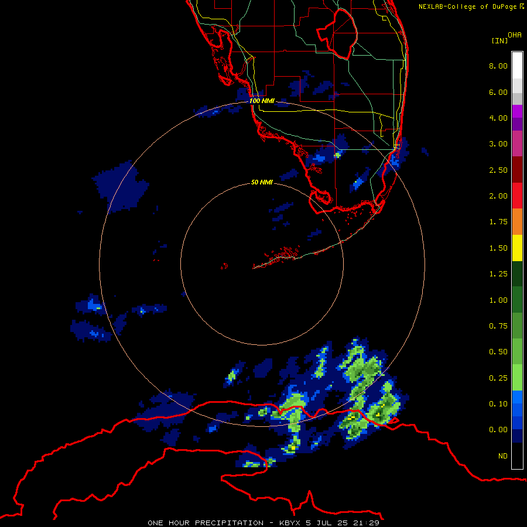Click the OHA product label above legend
Image resolution: width=527 pixels, height=527 pixels.
[x=515, y=35]
